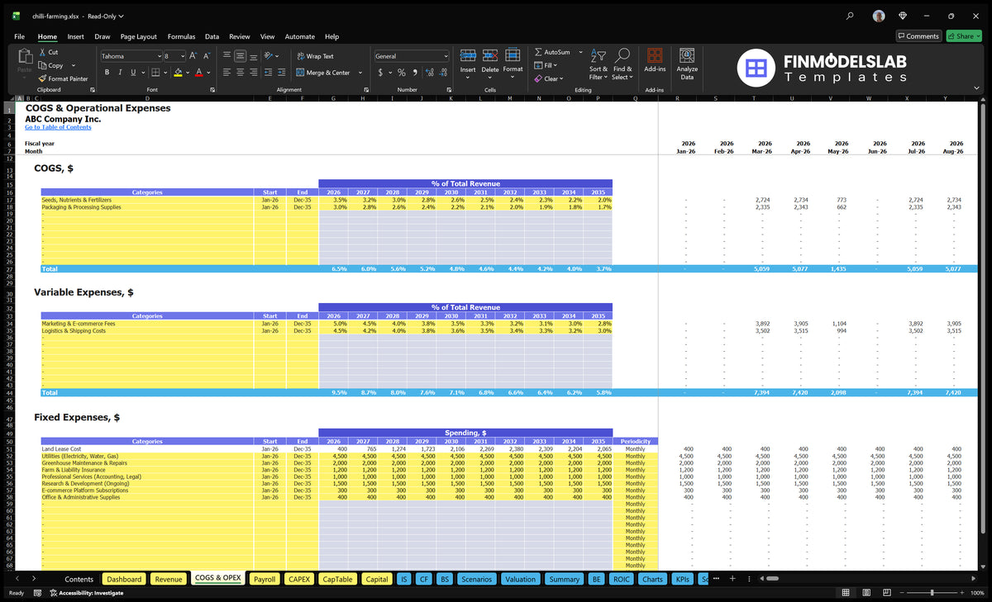Decrease font size with the smaller A icon

coord(207,56)
